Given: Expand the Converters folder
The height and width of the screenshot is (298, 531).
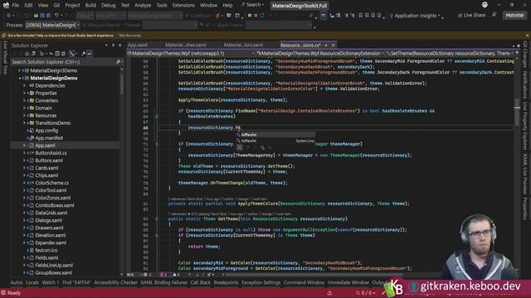Looking at the screenshot, I should click(x=24, y=101).
